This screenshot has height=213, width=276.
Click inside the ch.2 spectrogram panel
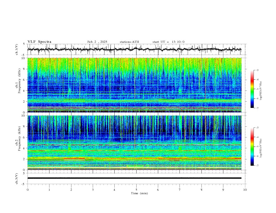point(134,143)
